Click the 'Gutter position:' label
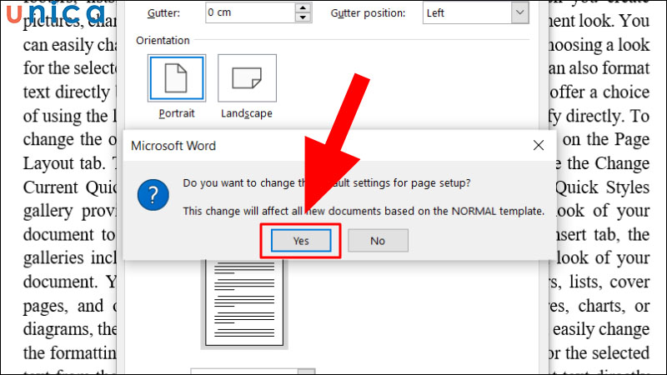 (x=368, y=13)
